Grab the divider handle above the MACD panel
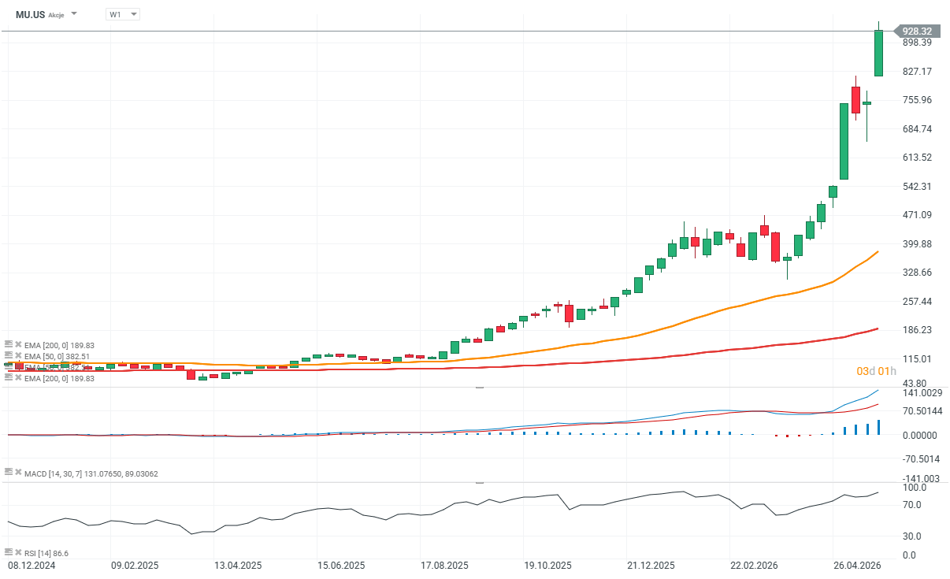 click(x=480, y=388)
